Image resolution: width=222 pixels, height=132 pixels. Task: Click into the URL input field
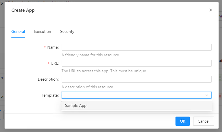pyautogui.click(x=136, y=63)
